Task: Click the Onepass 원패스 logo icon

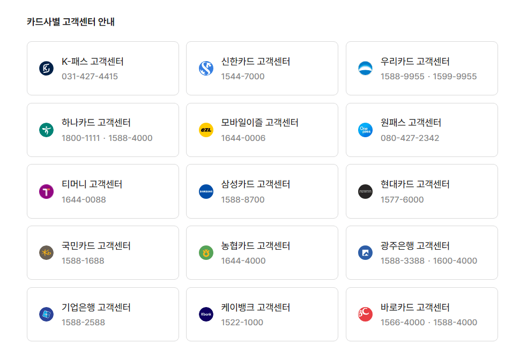Action: coord(365,130)
